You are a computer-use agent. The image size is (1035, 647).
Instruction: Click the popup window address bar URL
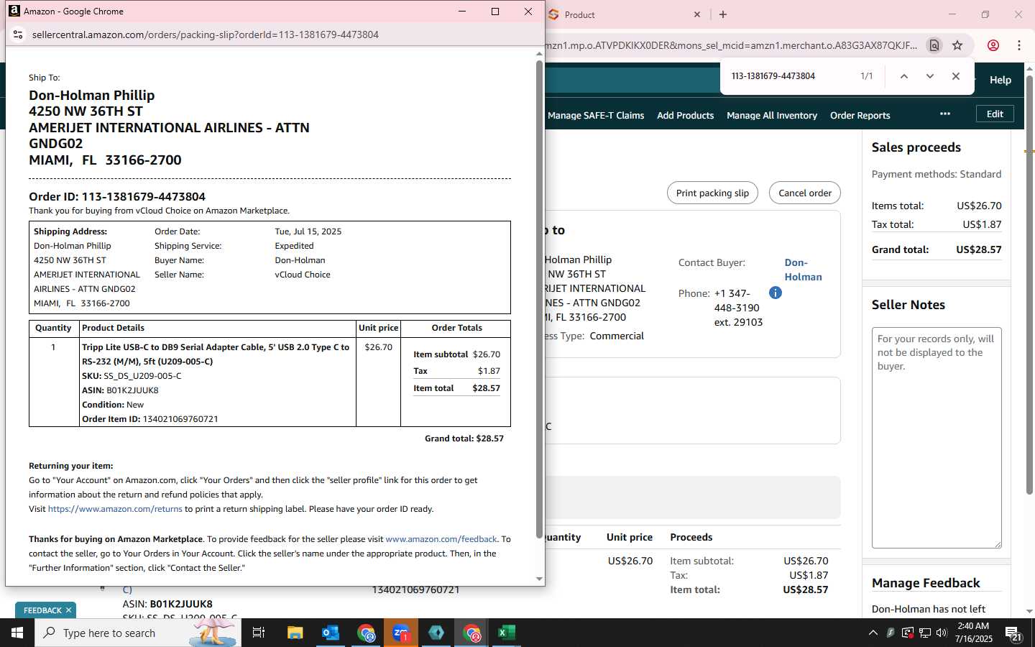coord(206,35)
